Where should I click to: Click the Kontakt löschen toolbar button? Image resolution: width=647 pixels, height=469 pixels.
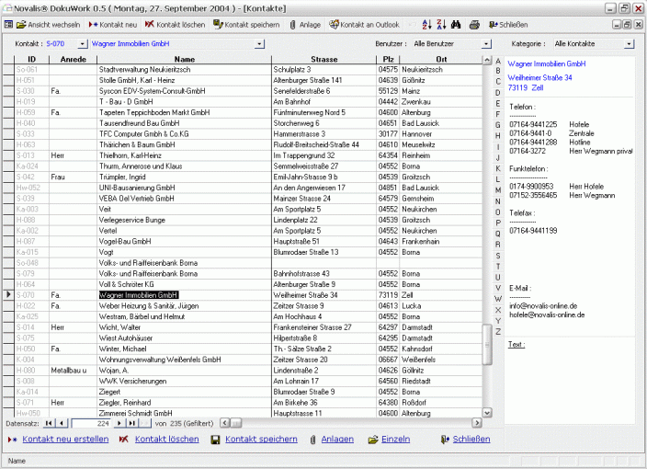click(175, 25)
